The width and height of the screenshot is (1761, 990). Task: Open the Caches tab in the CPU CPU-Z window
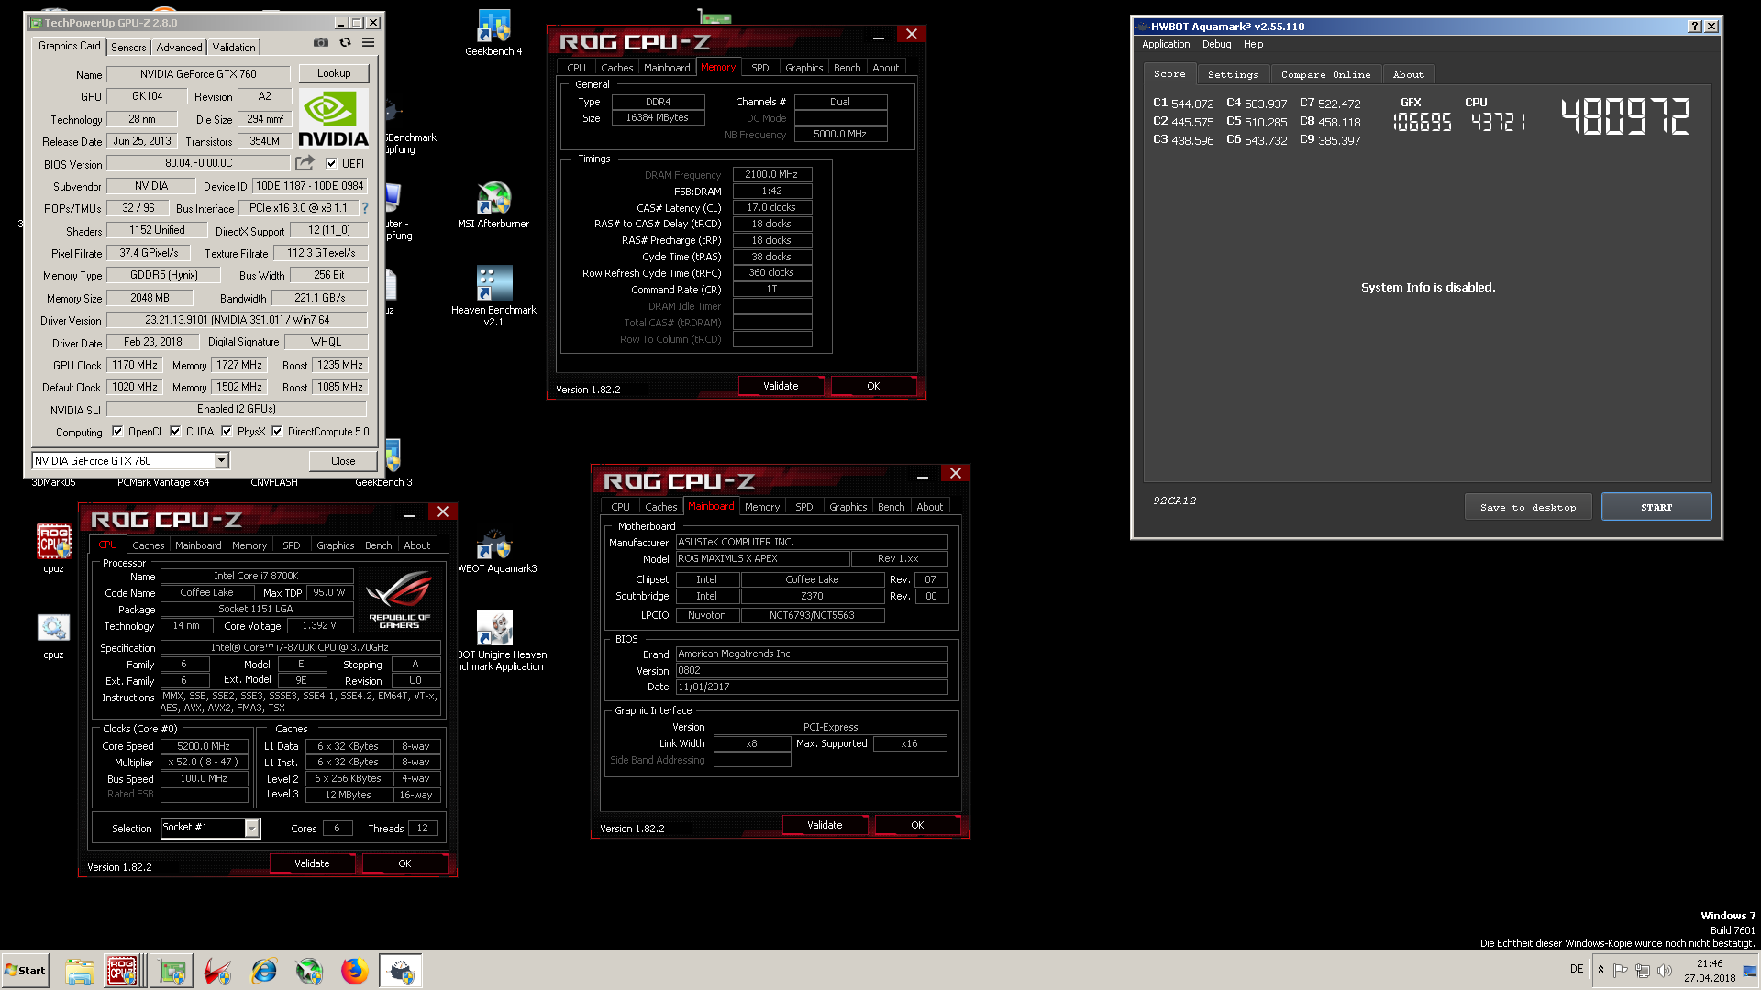[149, 545]
